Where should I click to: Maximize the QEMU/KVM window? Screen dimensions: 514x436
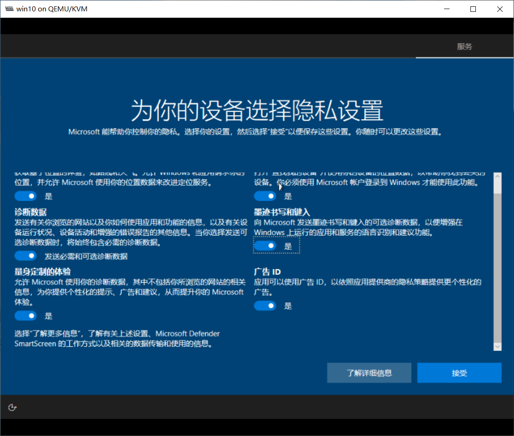(473, 9)
